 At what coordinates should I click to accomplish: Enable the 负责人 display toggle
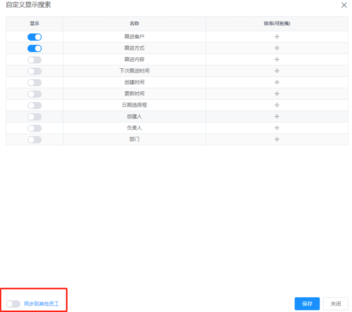coord(34,128)
